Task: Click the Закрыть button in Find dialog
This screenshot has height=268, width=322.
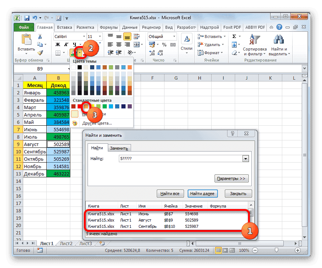Action: click(238, 193)
